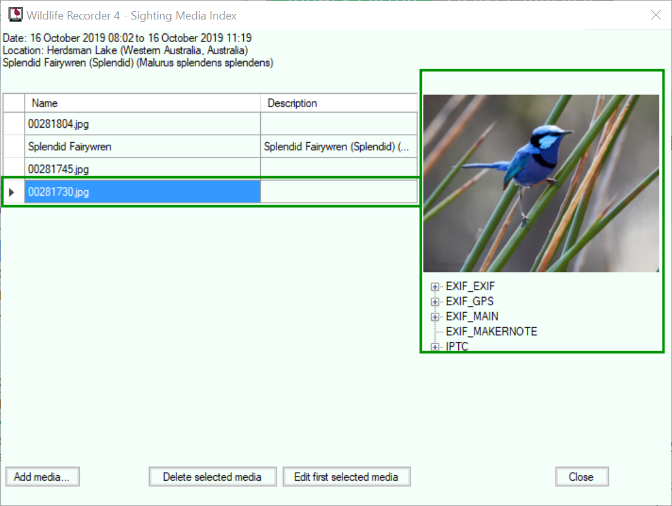Viewport: 672px width, 506px height.
Task: Select the EXIF_GPS tree label
Action: click(x=470, y=301)
